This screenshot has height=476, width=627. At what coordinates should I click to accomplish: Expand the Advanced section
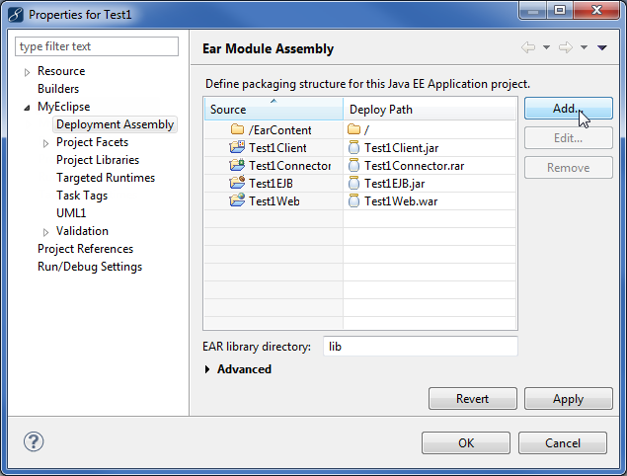click(207, 369)
